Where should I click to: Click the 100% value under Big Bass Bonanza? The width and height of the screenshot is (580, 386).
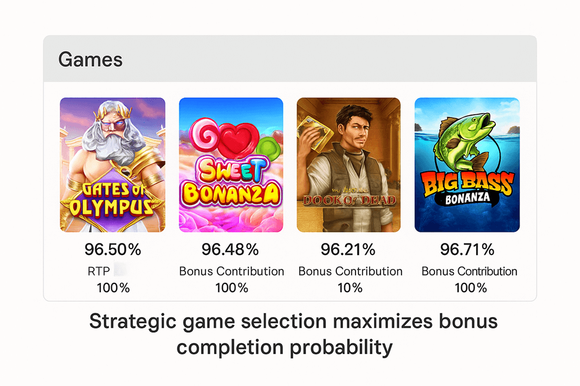(x=467, y=287)
